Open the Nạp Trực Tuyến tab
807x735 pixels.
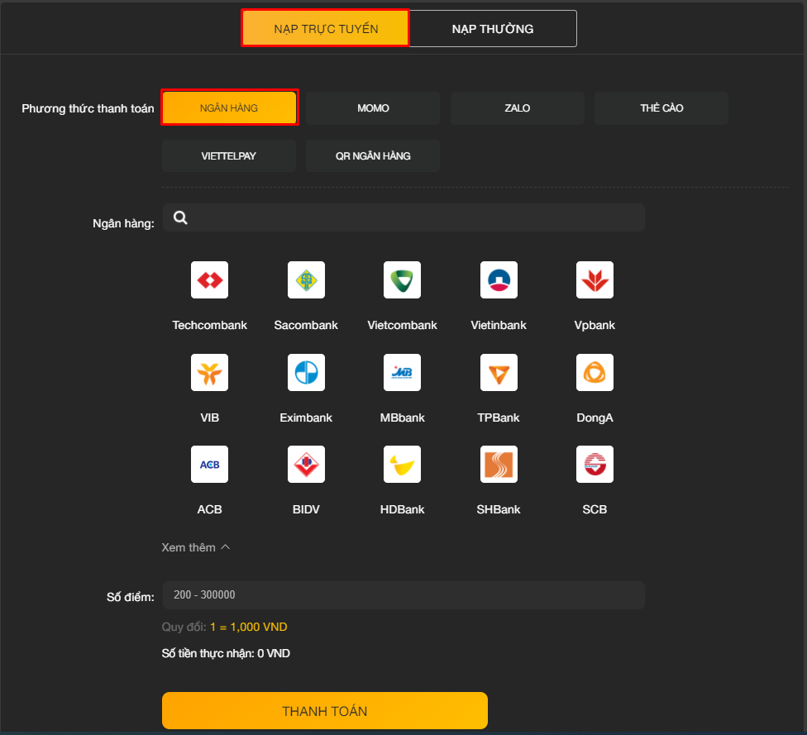(326, 29)
